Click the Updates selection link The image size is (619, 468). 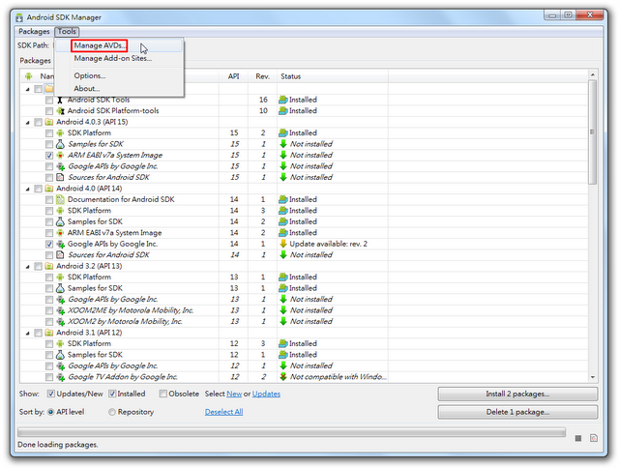(266, 394)
